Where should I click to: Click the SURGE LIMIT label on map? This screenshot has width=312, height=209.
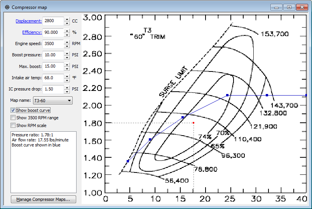(174, 82)
